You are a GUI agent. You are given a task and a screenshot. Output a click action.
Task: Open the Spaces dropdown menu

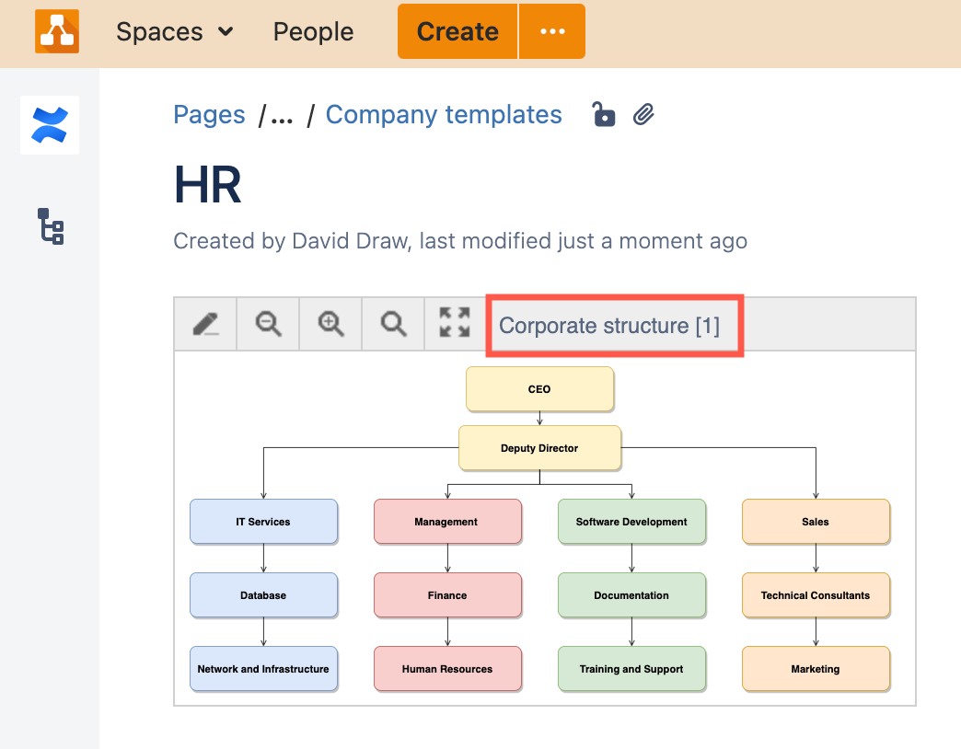tap(174, 31)
